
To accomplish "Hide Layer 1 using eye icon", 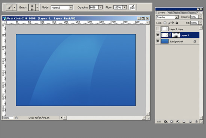I will coord(158,35).
